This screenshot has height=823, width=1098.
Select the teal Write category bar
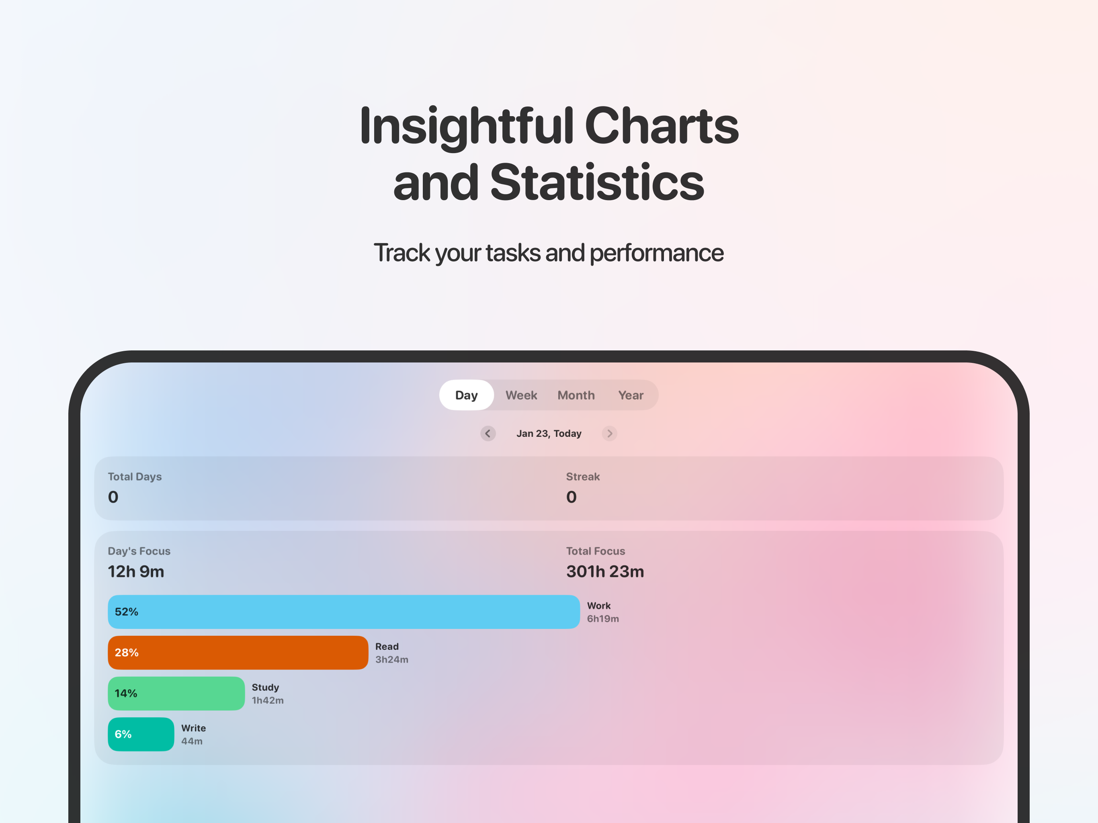tap(141, 734)
